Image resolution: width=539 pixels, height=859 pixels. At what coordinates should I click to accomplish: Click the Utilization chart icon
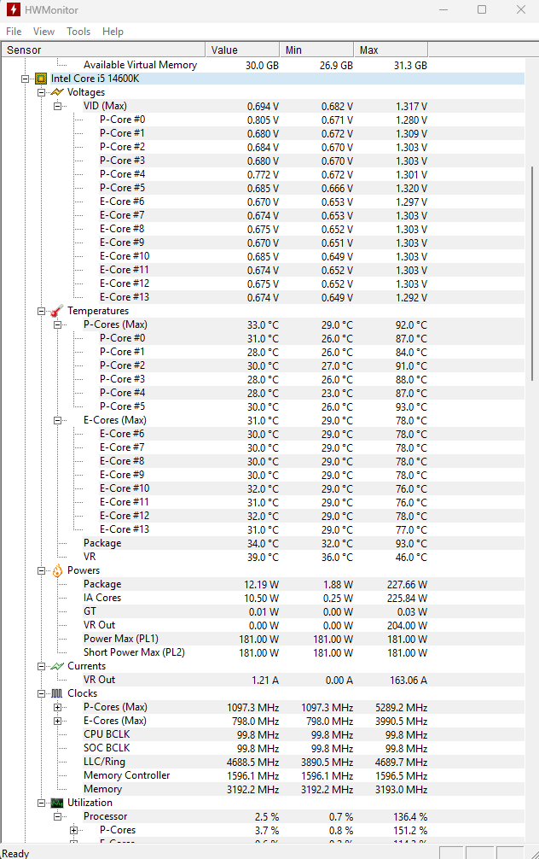click(x=56, y=803)
